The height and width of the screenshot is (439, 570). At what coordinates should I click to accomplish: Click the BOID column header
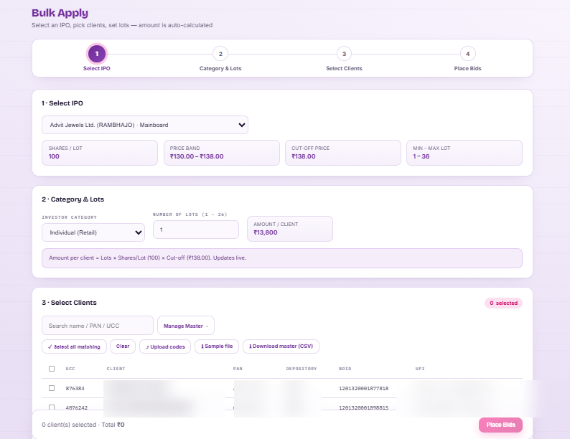[345, 369]
